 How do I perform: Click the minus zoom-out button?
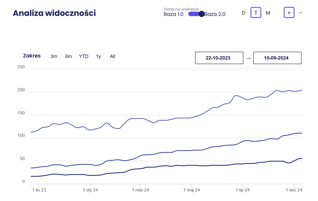(x=300, y=13)
